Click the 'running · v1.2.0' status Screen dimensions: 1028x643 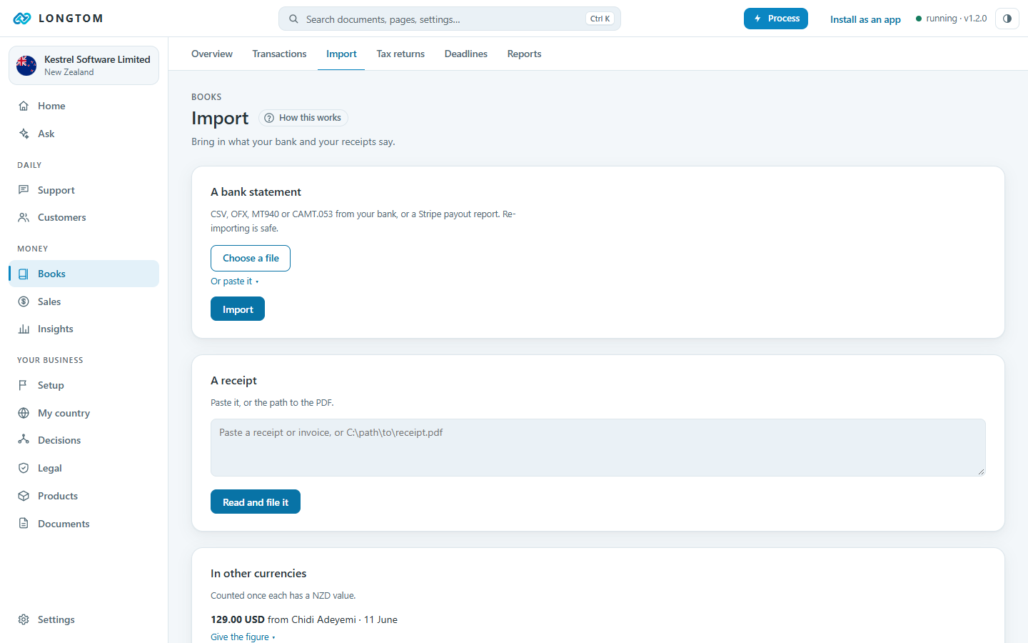951,19
